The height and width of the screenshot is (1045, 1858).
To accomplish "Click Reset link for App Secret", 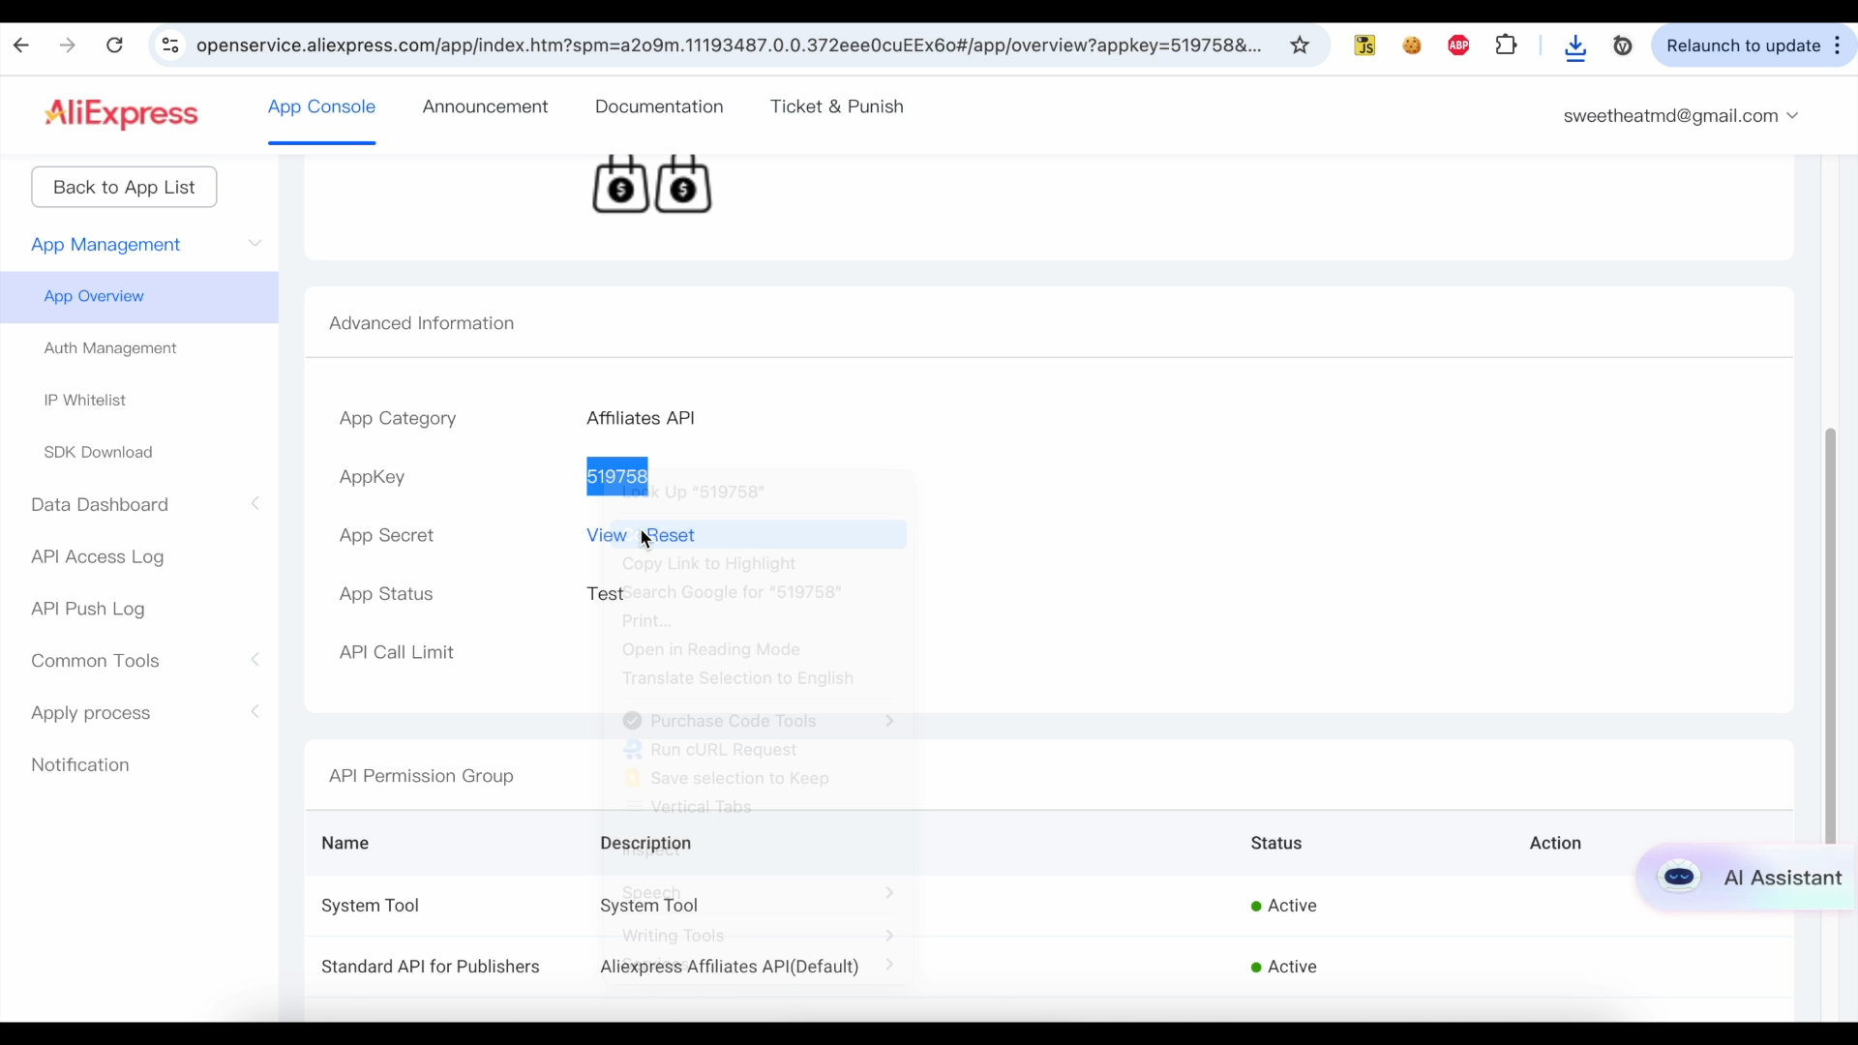I will coord(671,536).
